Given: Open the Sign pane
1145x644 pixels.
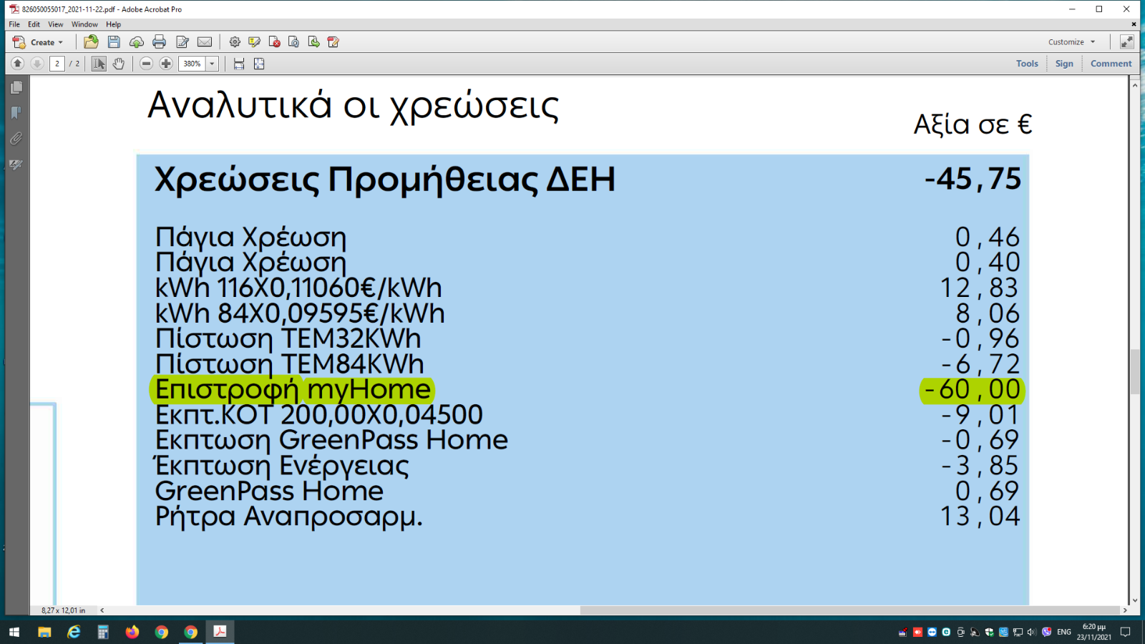Looking at the screenshot, I should click(x=1064, y=64).
